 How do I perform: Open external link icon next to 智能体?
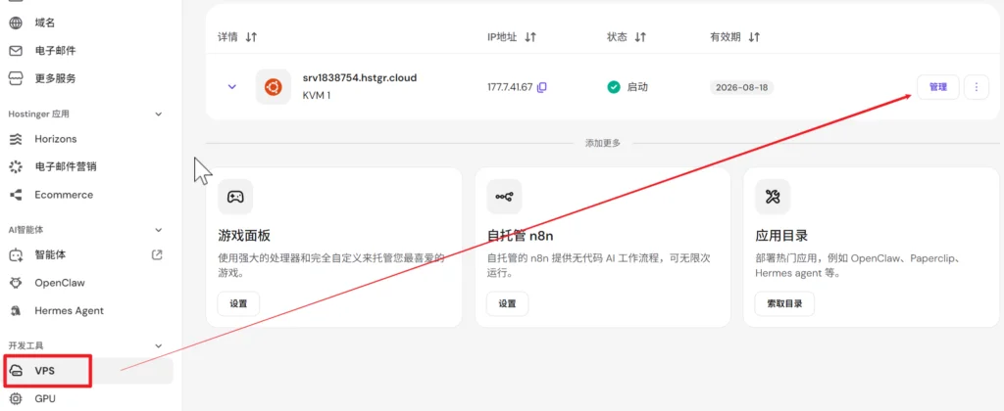click(x=157, y=254)
